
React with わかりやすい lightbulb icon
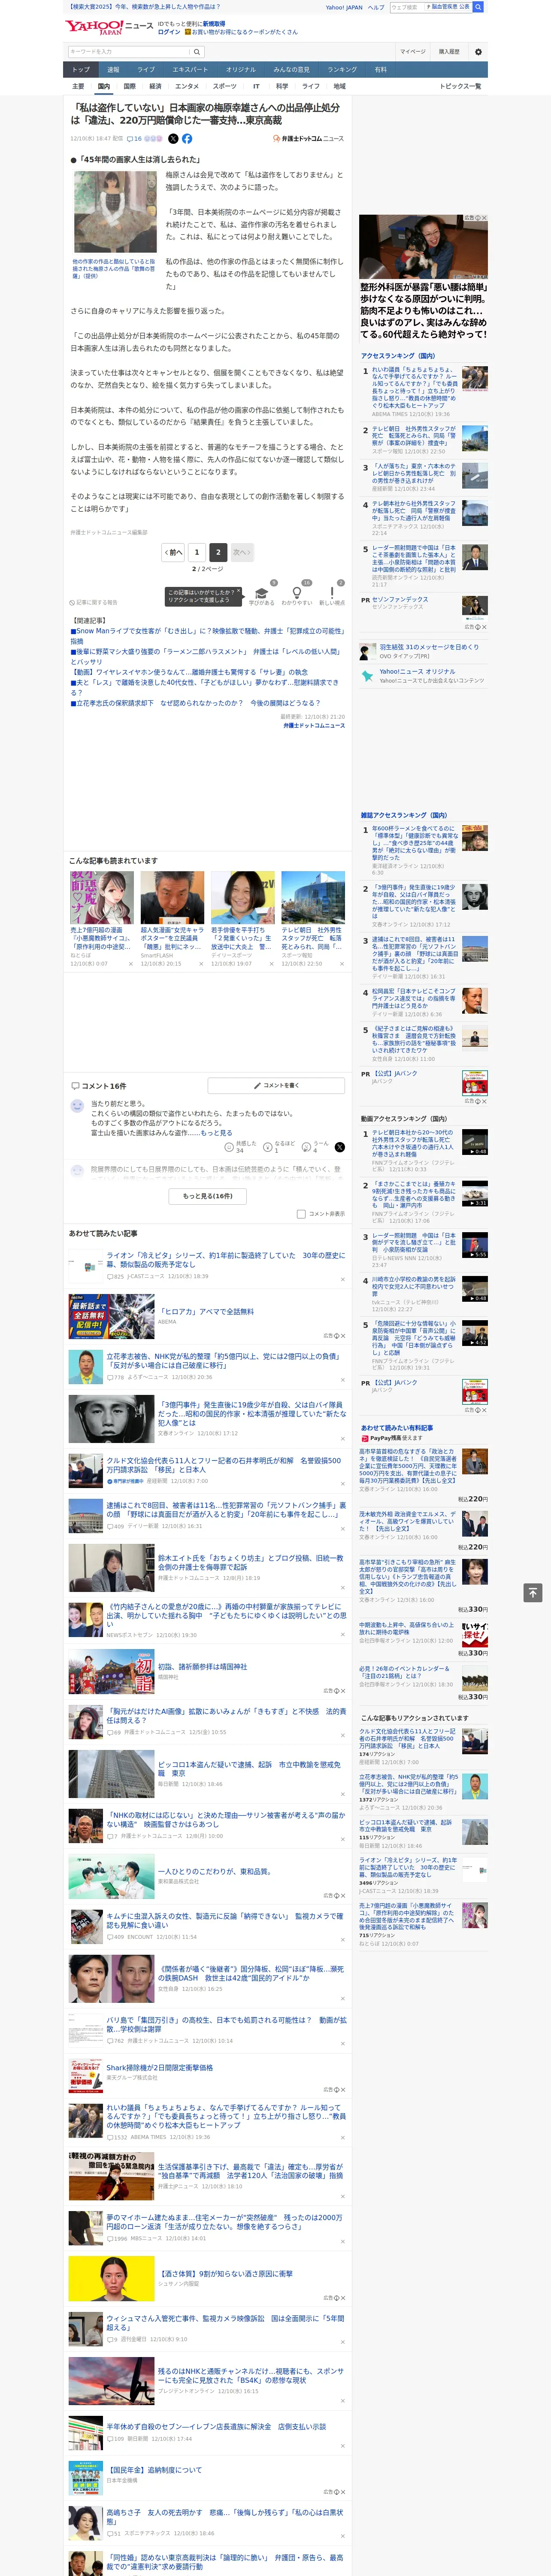tap(296, 593)
